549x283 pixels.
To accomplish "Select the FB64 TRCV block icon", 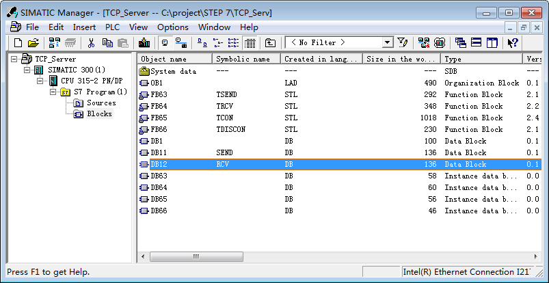I will (144, 107).
